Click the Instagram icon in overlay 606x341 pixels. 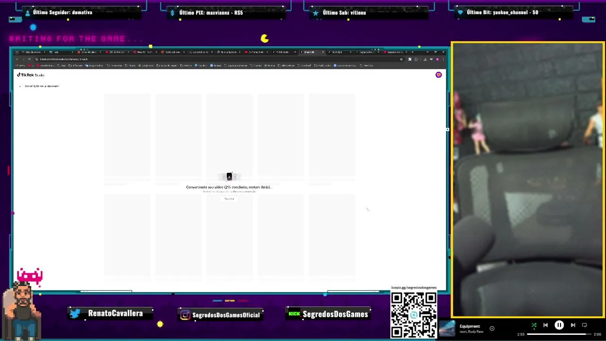click(x=185, y=315)
